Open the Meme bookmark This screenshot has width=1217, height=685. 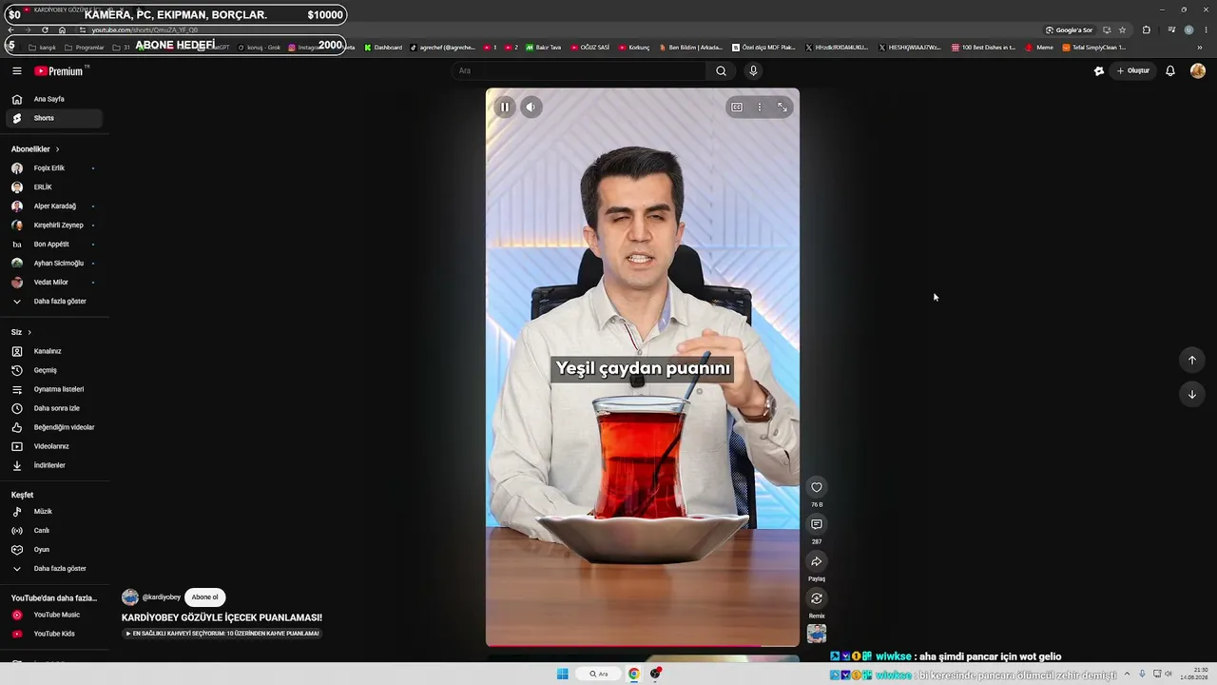pyautogui.click(x=1039, y=48)
